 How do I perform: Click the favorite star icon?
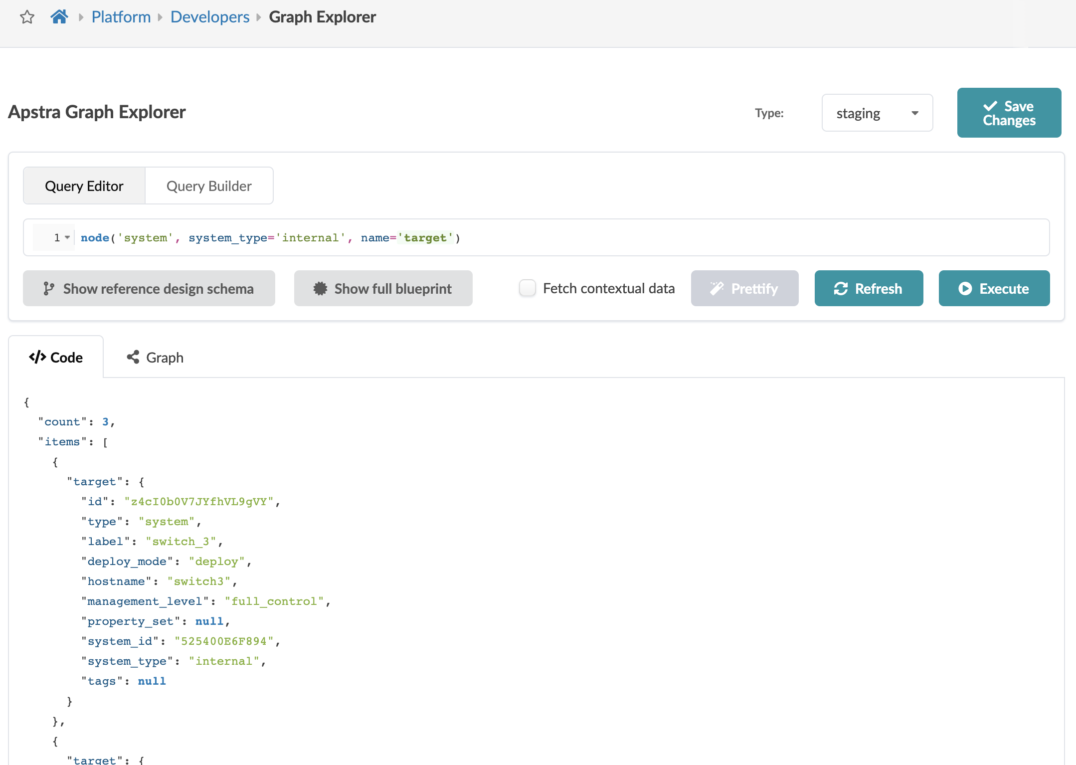[27, 17]
